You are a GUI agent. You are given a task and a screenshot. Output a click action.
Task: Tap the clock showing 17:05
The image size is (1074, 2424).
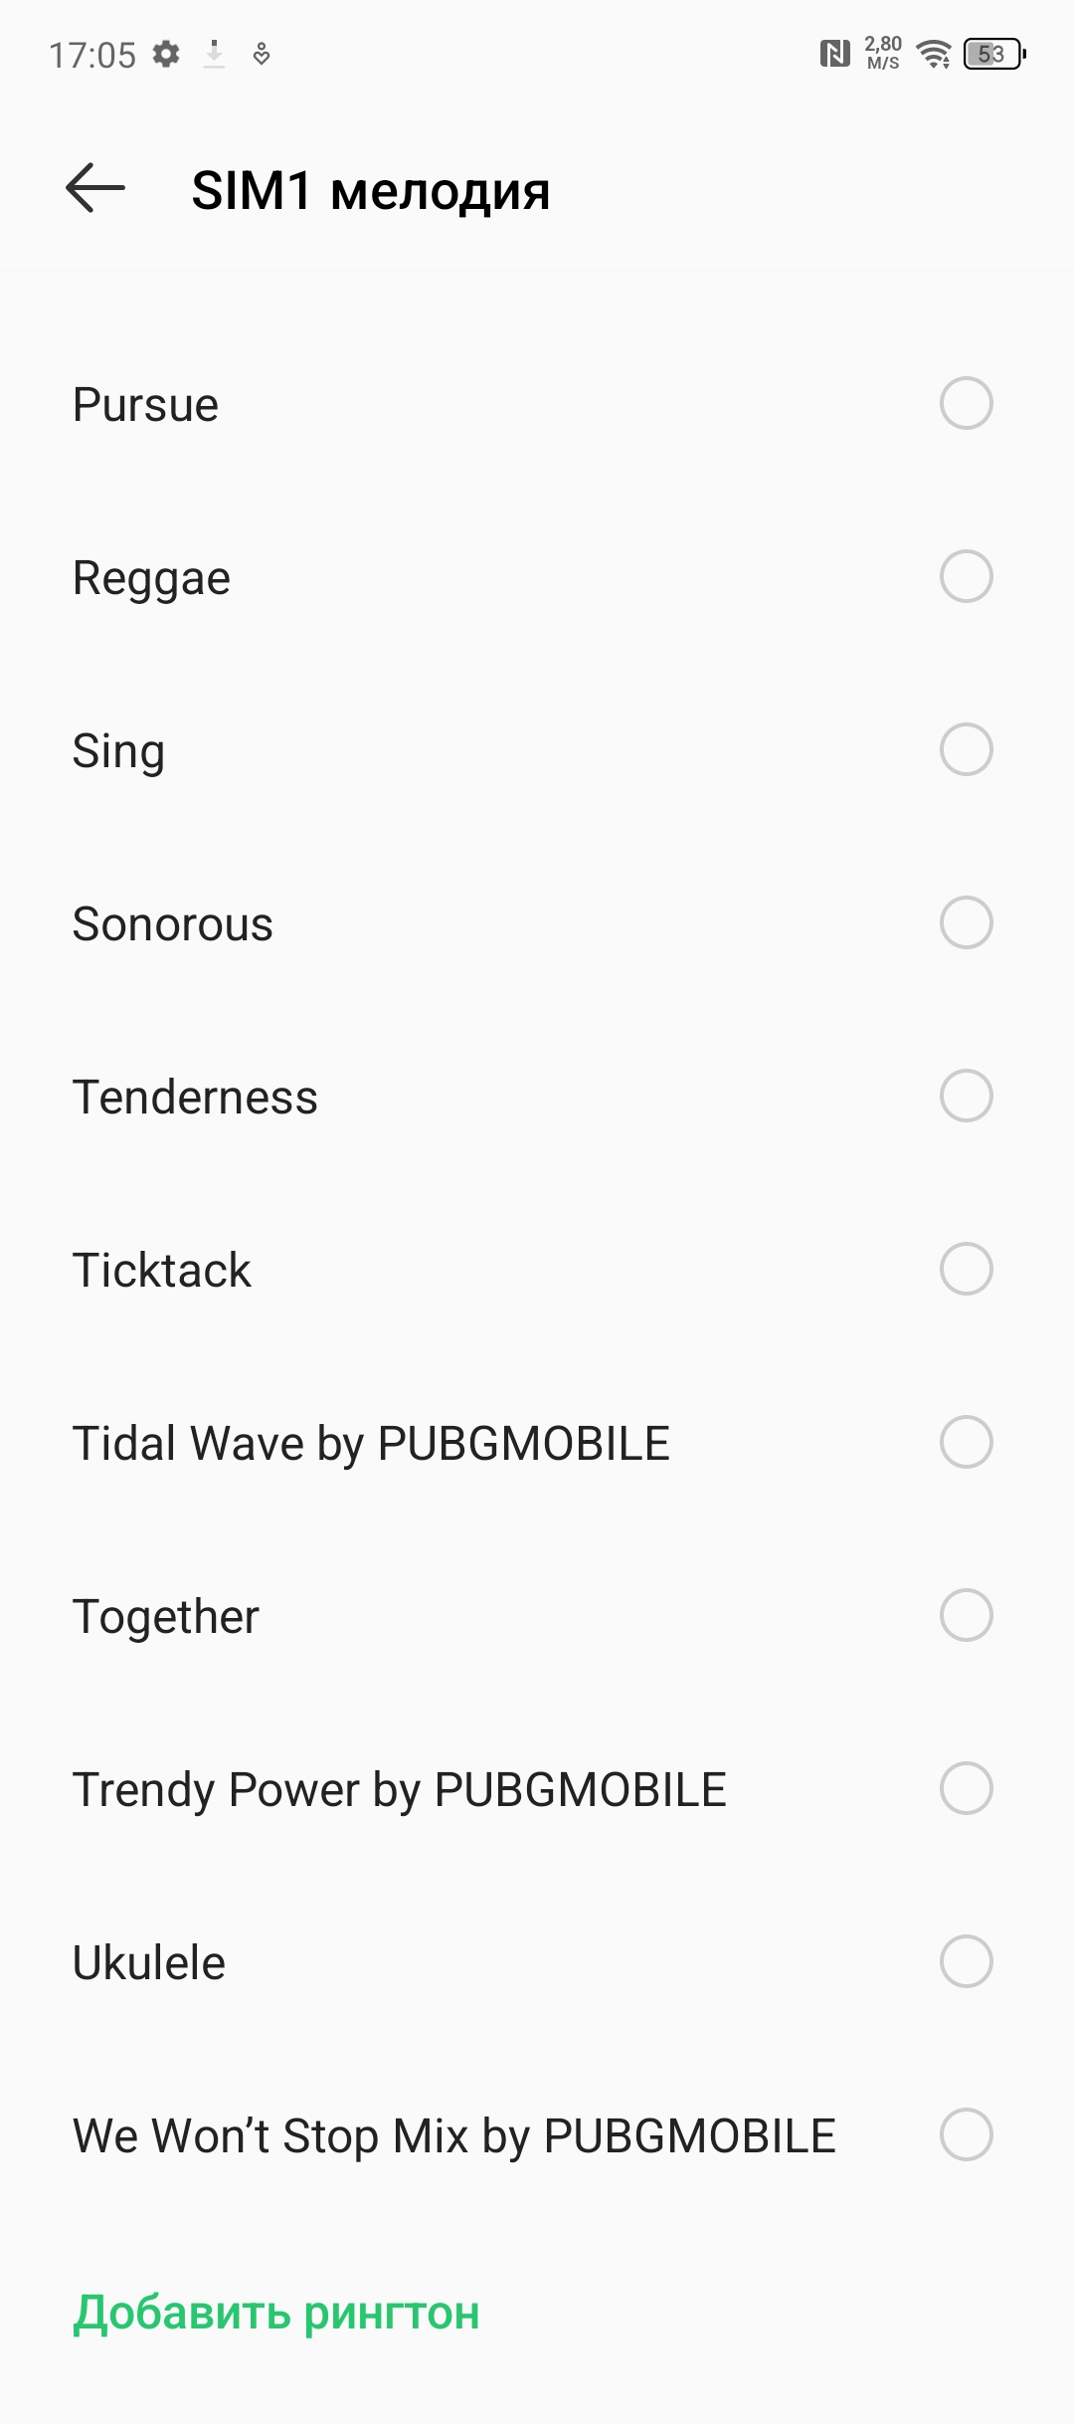pos(92,55)
